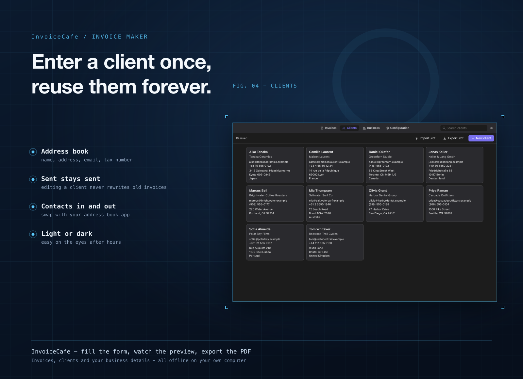Open the list view options icon beside search
Image resolution: width=523 pixels, height=379 pixels.
pos(491,128)
